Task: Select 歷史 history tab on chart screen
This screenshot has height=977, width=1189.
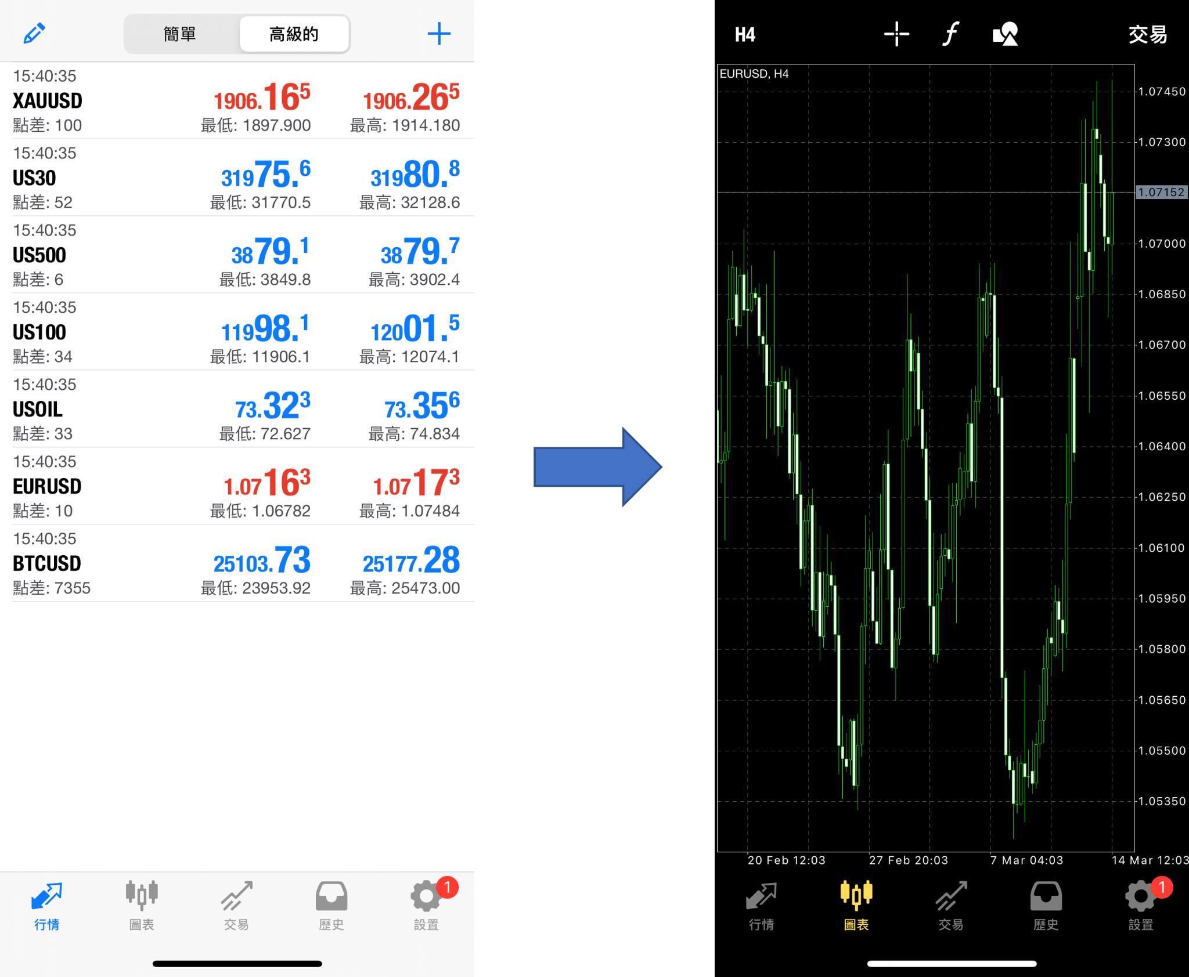Action: coord(1046,906)
